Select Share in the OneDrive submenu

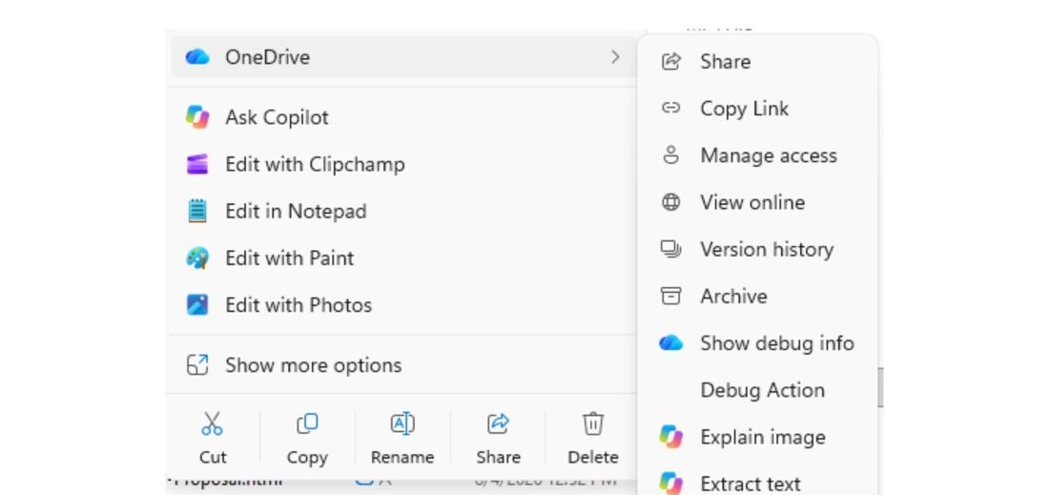[x=757, y=62]
